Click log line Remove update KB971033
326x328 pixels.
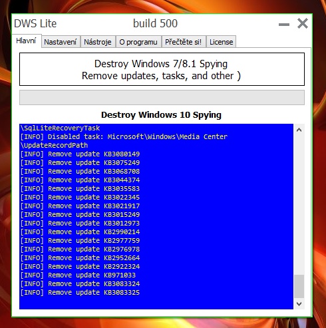coord(78,275)
